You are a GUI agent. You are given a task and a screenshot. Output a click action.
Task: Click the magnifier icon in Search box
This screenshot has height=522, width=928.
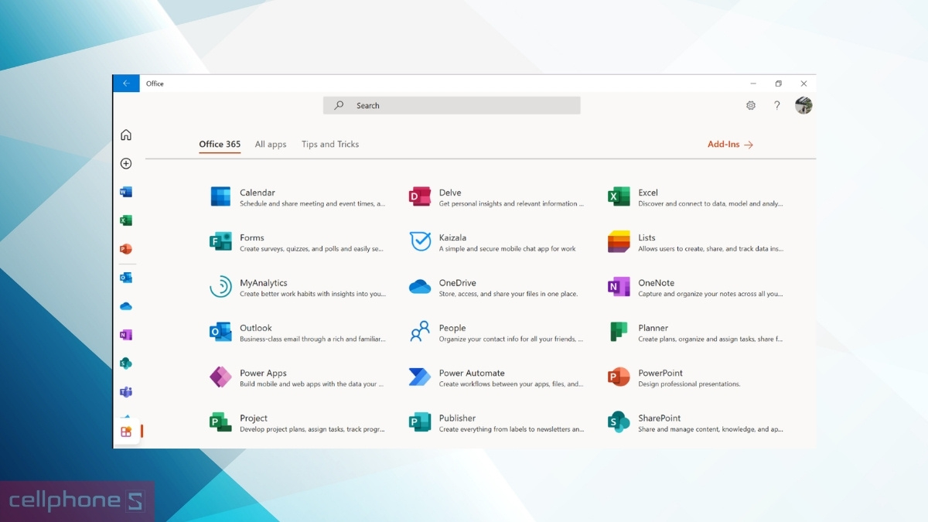339,106
